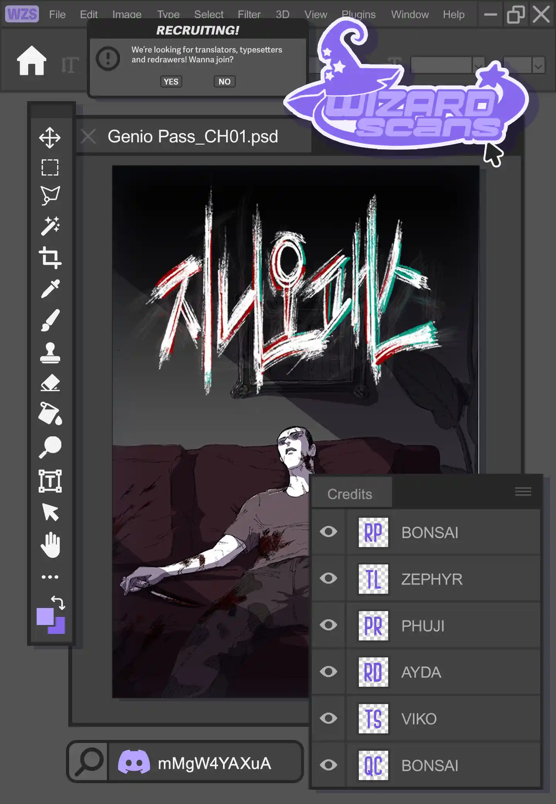Click the Discord invite code mMgW4YAXuA
The width and height of the screenshot is (556, 804).
point(215,763)
